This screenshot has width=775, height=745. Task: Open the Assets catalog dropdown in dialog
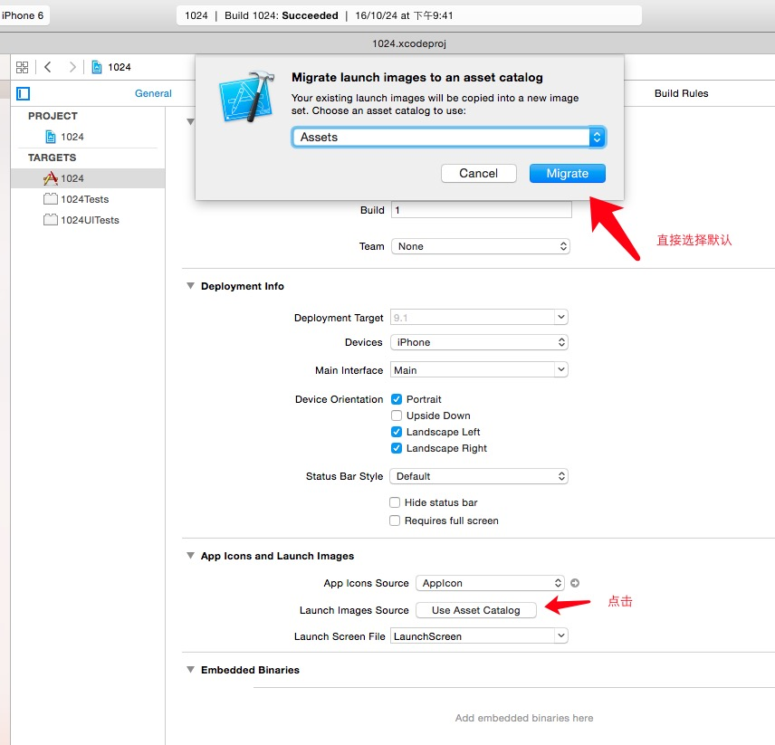[449, 138]
